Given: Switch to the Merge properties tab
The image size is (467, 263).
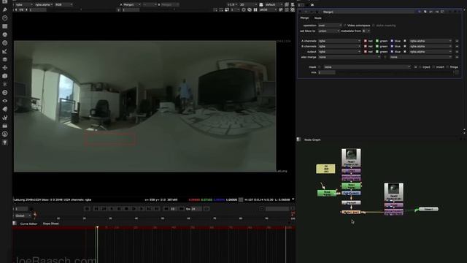Looking at the screenshot, I should click(x=304, y=18).
